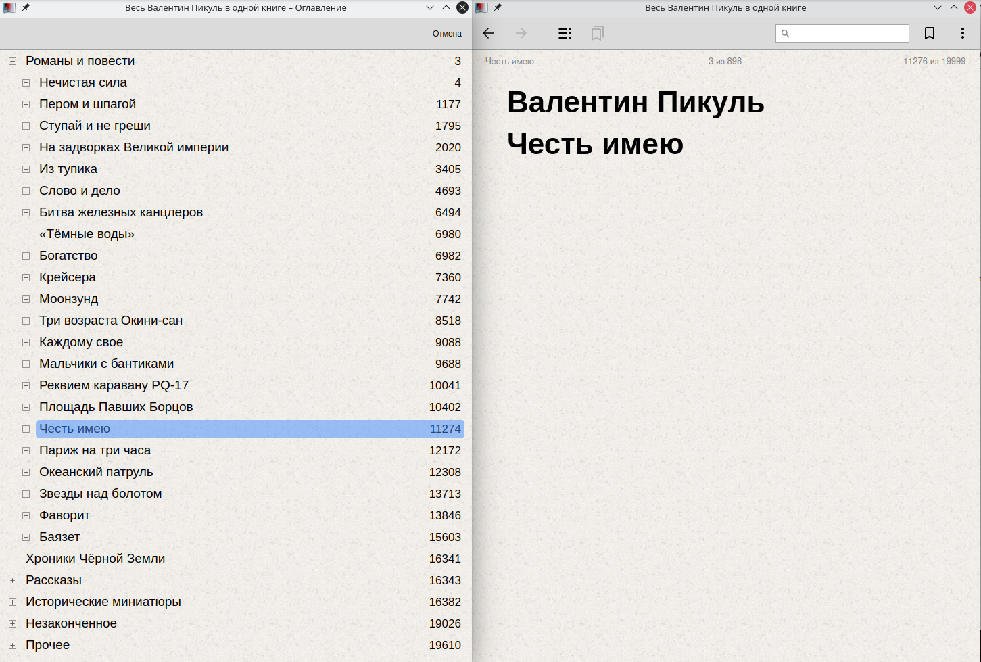The height and width of the screenshot is (662, 981).
Task: Collapse the Романы и повести section
Action: tap(12, 61)
